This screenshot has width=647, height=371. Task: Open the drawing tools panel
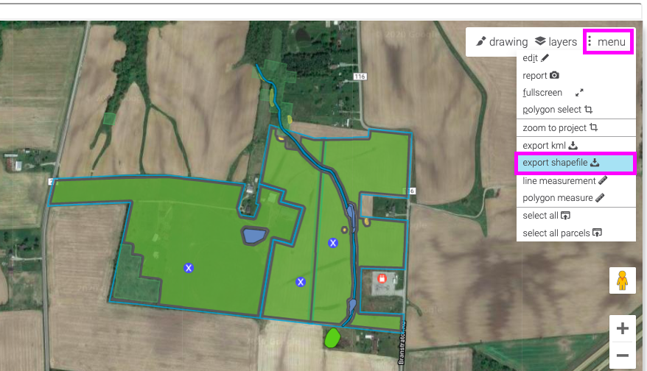tap(501, 42)
